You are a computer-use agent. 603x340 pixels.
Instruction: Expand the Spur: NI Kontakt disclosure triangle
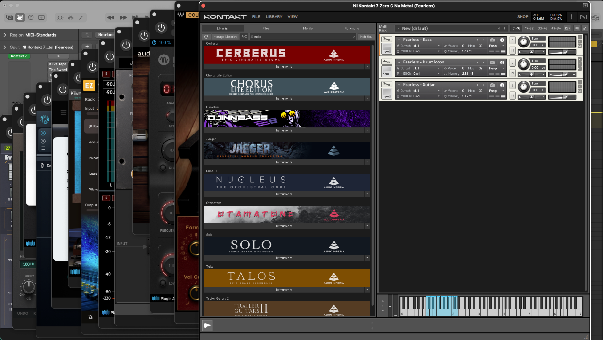point(5,47)
